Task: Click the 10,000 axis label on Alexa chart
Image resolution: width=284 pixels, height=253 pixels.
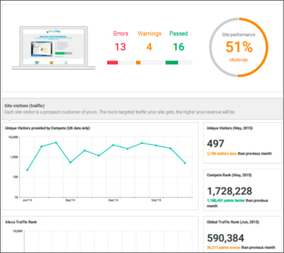Action: point(18,231)
